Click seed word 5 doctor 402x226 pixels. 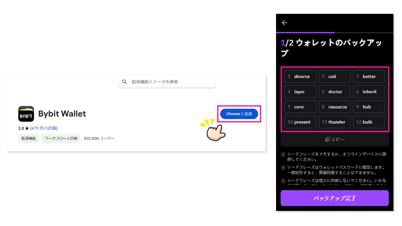(x=334, y=92)
